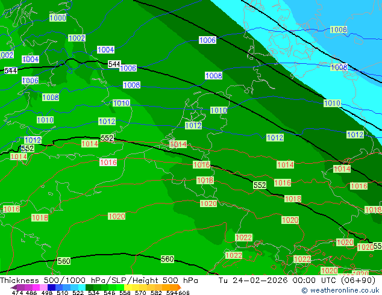382x295 pixels.
Task: Select the darkest green swatch in the legend
Action: 89,287
